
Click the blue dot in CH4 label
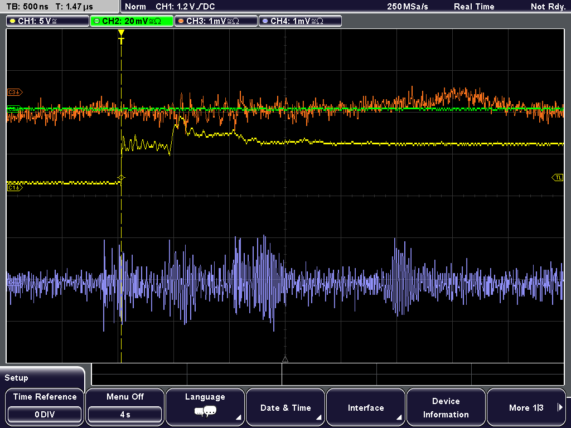pos(265,21)
